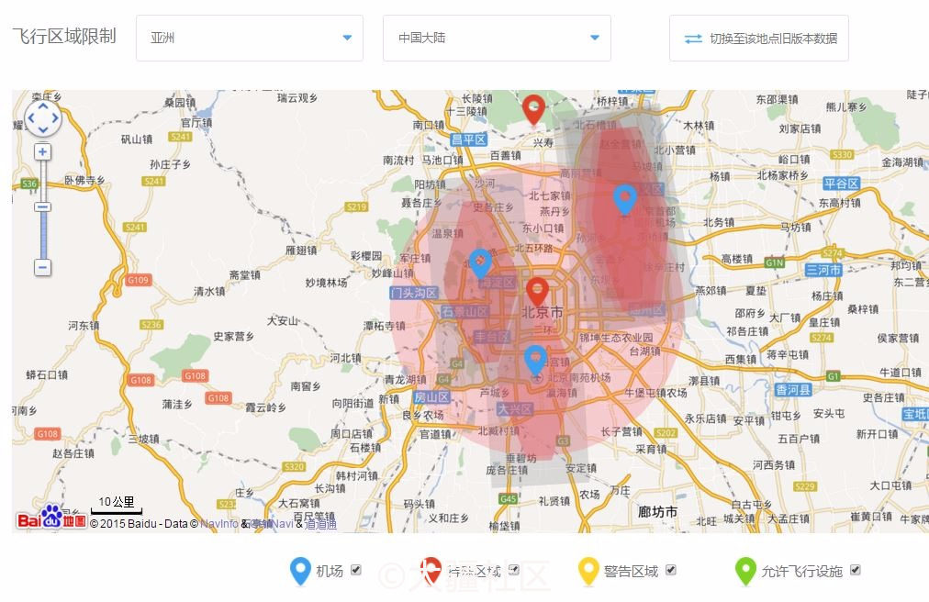Viewport: 929px width, 602px height.
Task: Open the 中国大陆 country dropdown
Action: [497, 38]
